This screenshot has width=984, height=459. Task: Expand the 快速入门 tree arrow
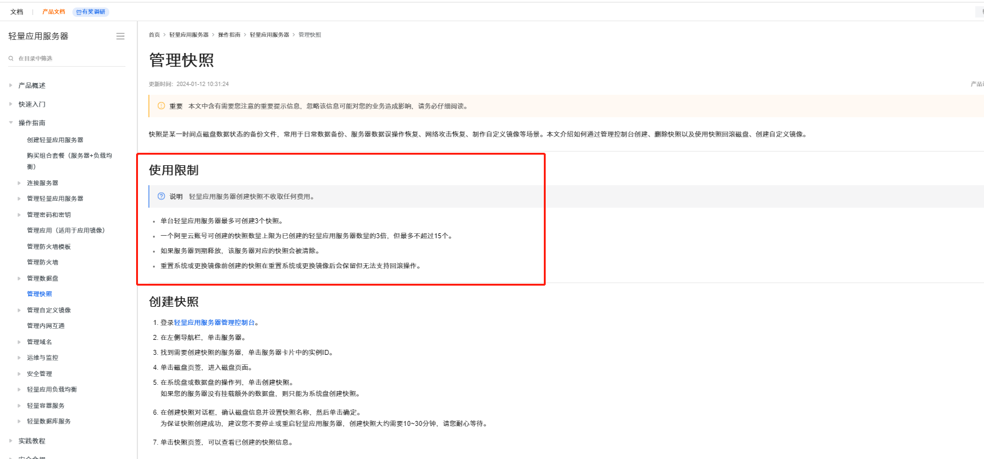tap(11, 104)
